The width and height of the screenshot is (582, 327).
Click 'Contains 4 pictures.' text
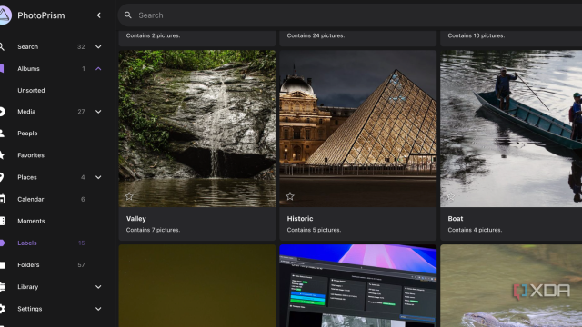(475, 230)
